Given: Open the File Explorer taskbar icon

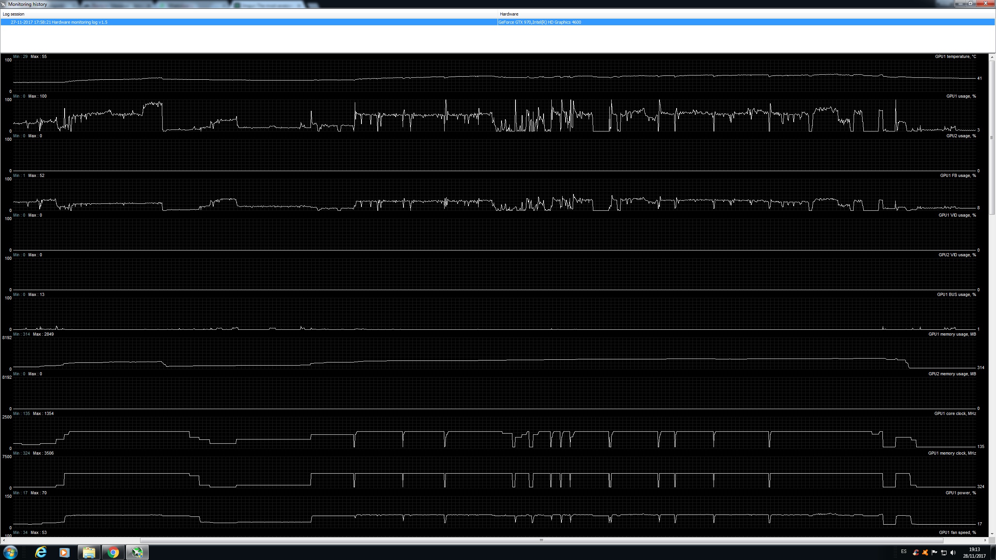Looking at the screenshot, I should pyautogui.click(x=89, y=552).
